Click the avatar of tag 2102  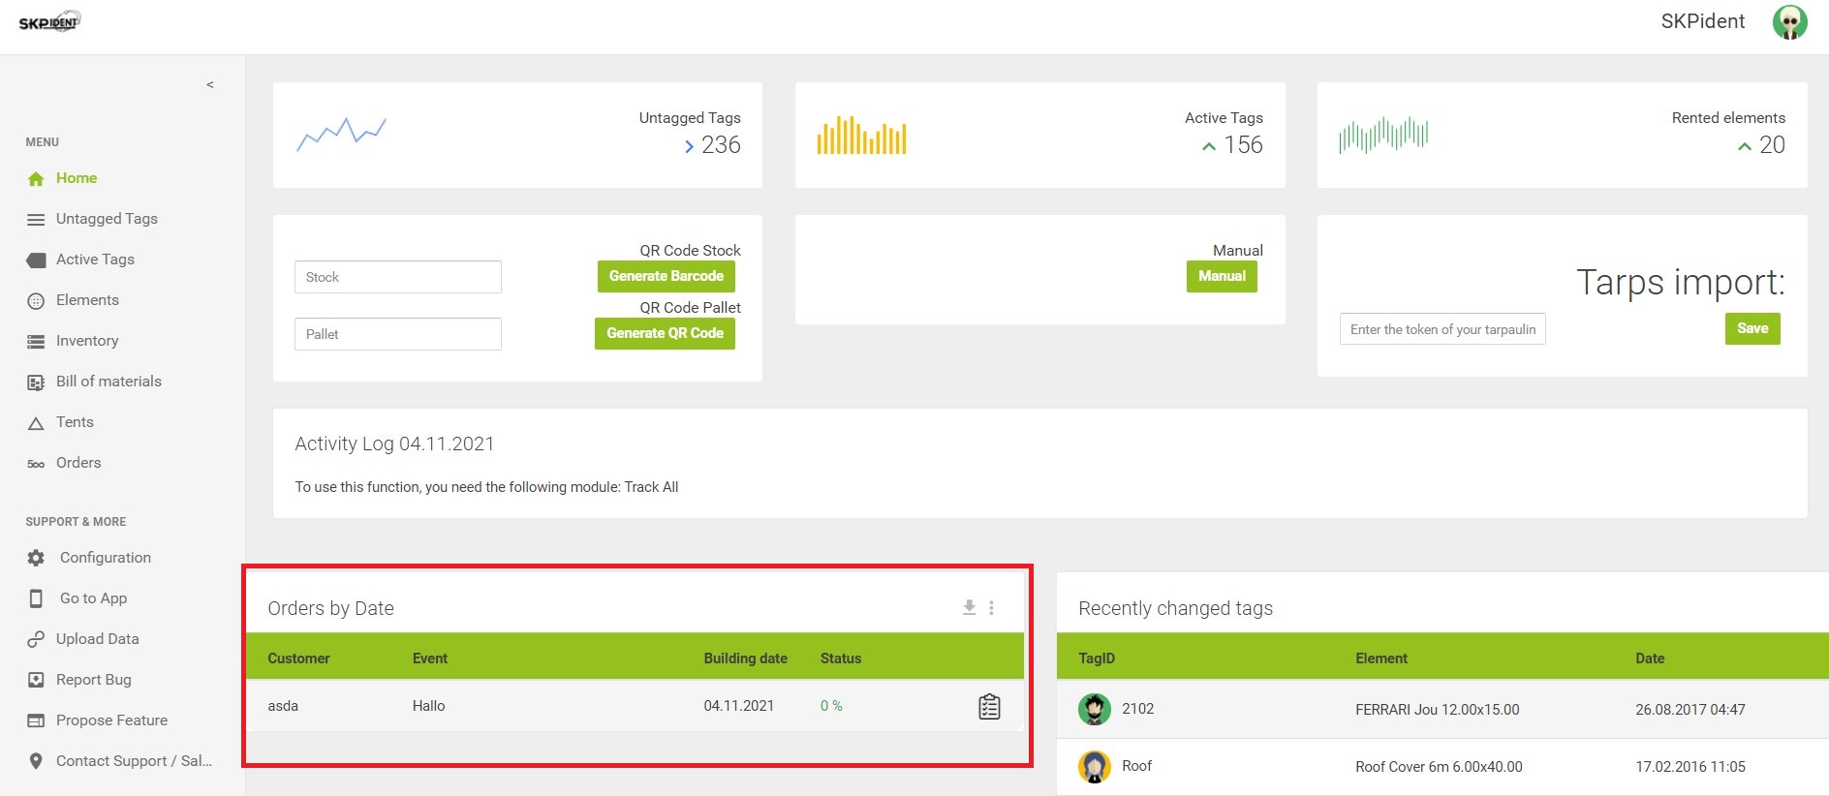tap(1095, 709)
